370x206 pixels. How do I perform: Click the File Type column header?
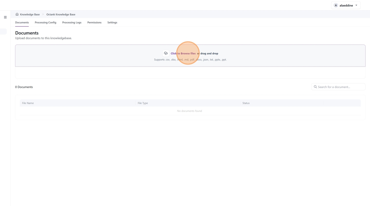143,103
